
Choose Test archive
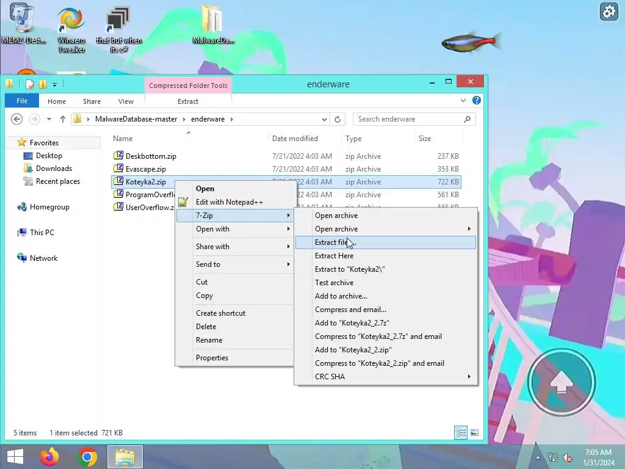point(386,283)
